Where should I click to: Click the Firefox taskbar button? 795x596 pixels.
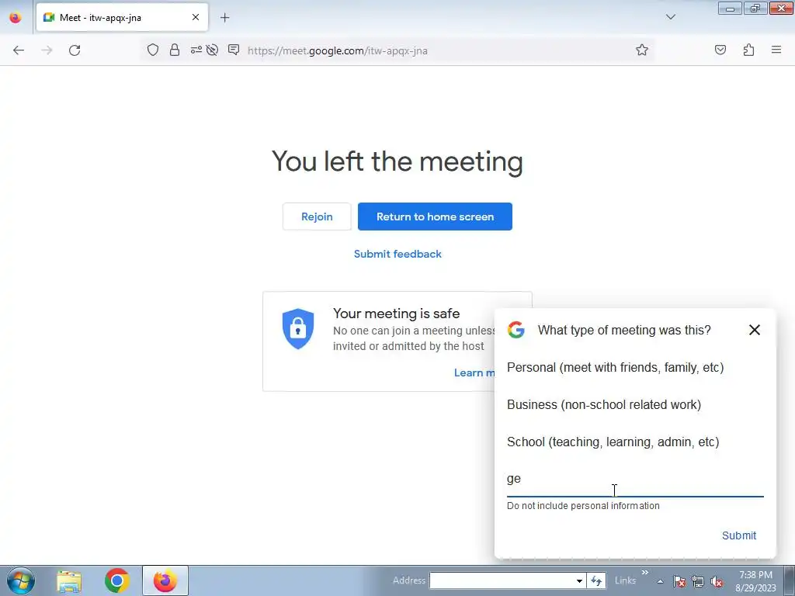pyautogui.click(x=165, y=580)
